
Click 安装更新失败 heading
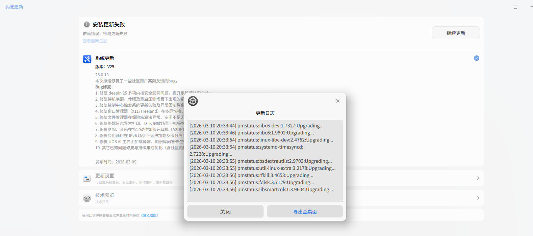[109, 24]
